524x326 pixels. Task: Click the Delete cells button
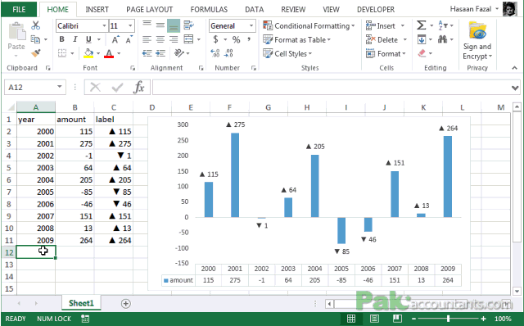click(x=386, y=40)
